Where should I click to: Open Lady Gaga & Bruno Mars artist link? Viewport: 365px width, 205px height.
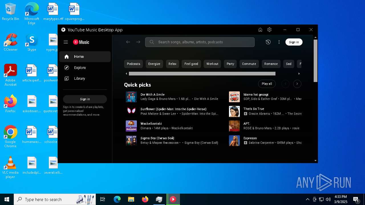158,99
